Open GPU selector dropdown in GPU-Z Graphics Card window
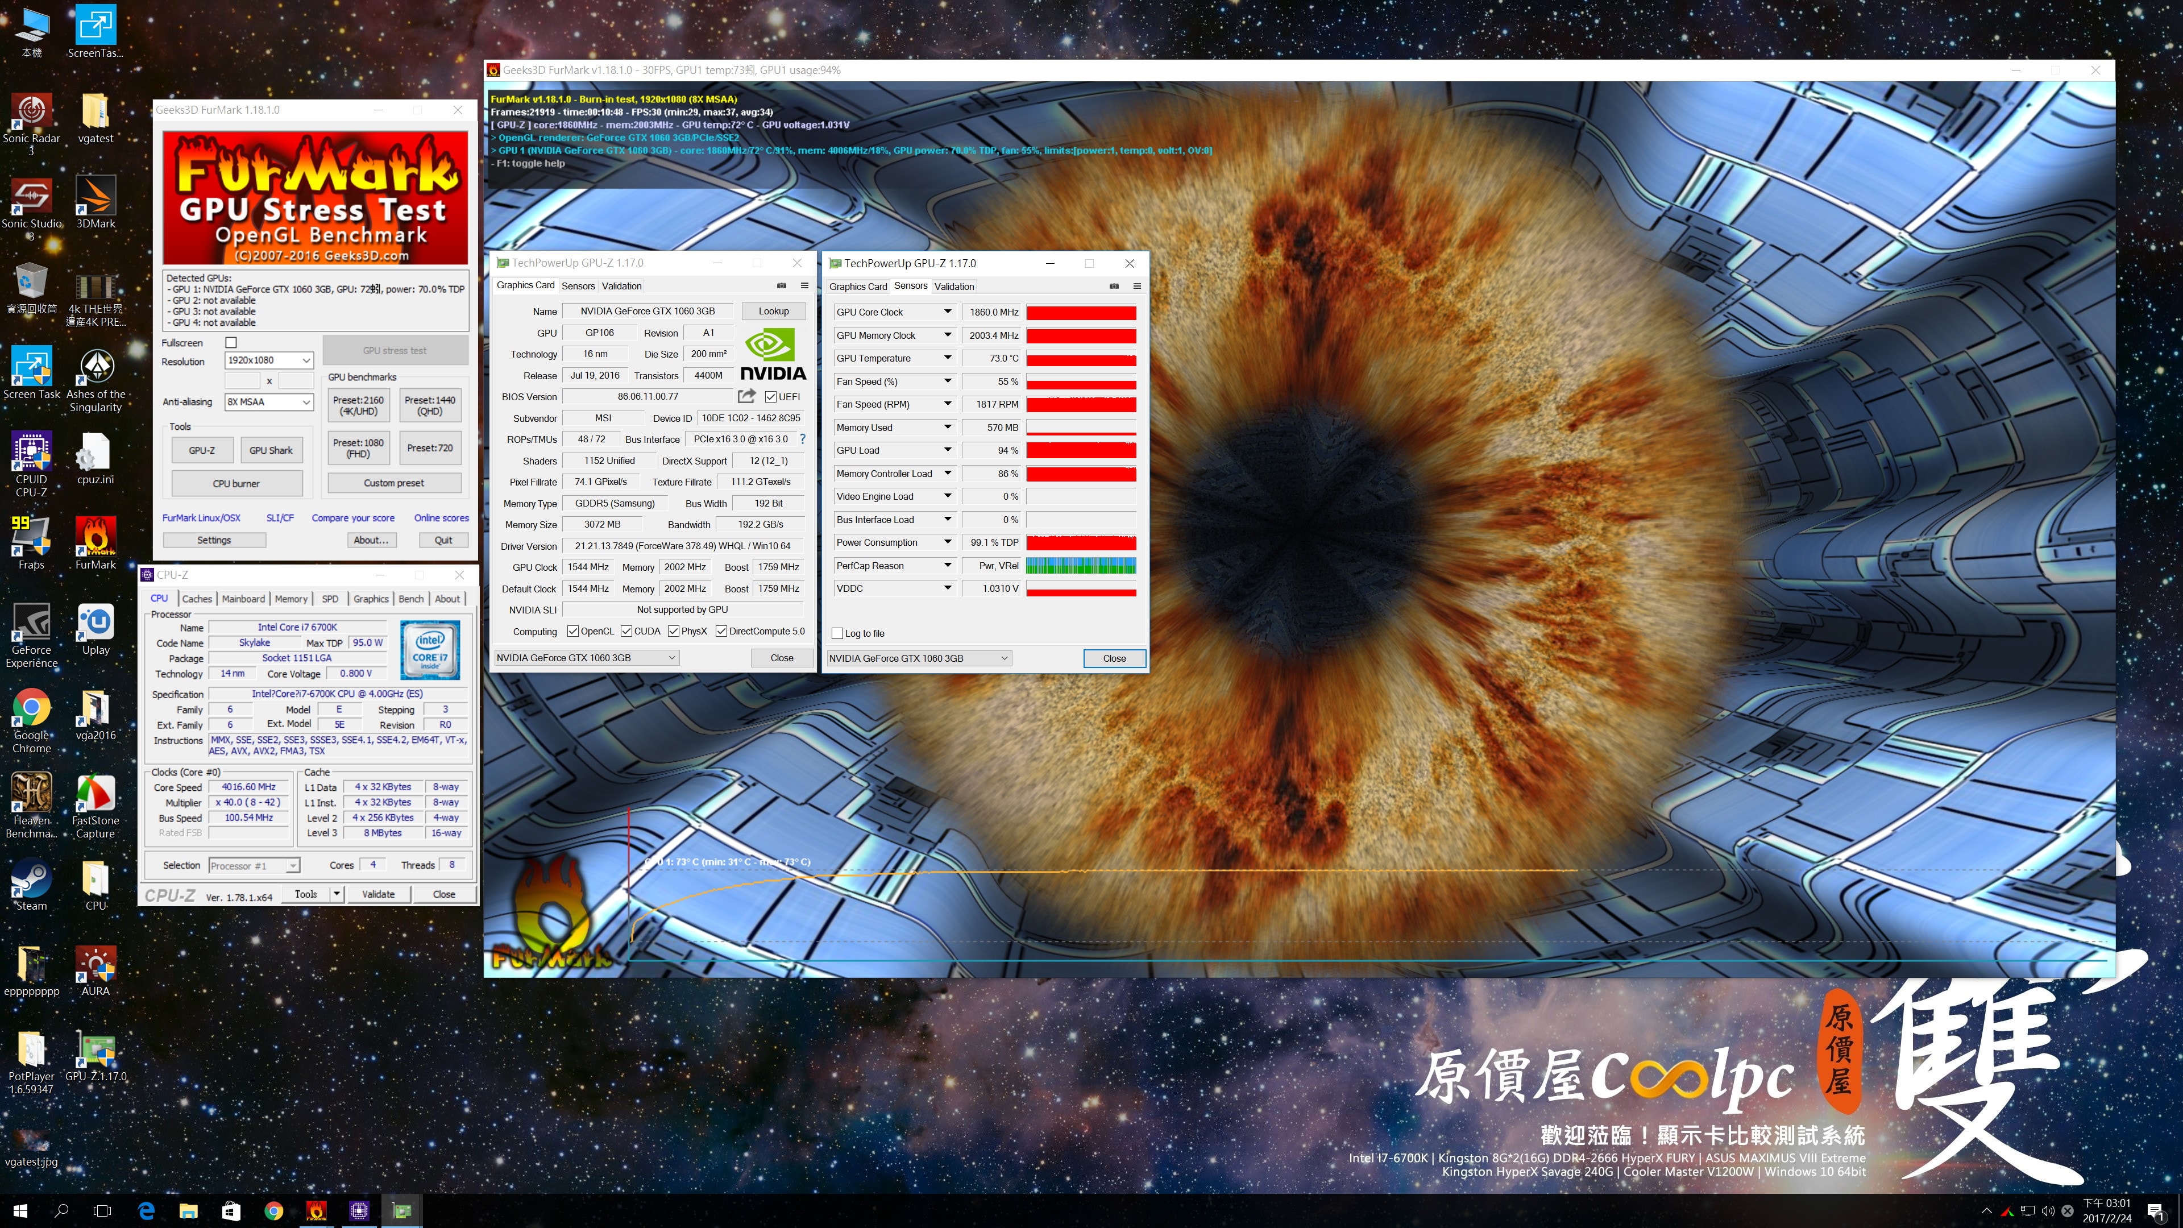2183x1228 pixels. [587, 658]
